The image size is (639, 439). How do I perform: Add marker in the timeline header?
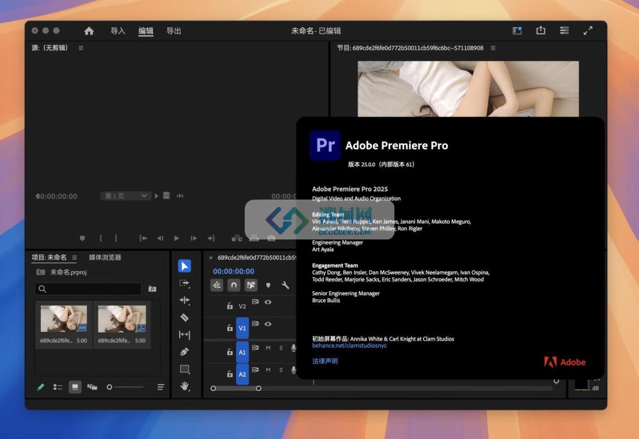(268, 285)
